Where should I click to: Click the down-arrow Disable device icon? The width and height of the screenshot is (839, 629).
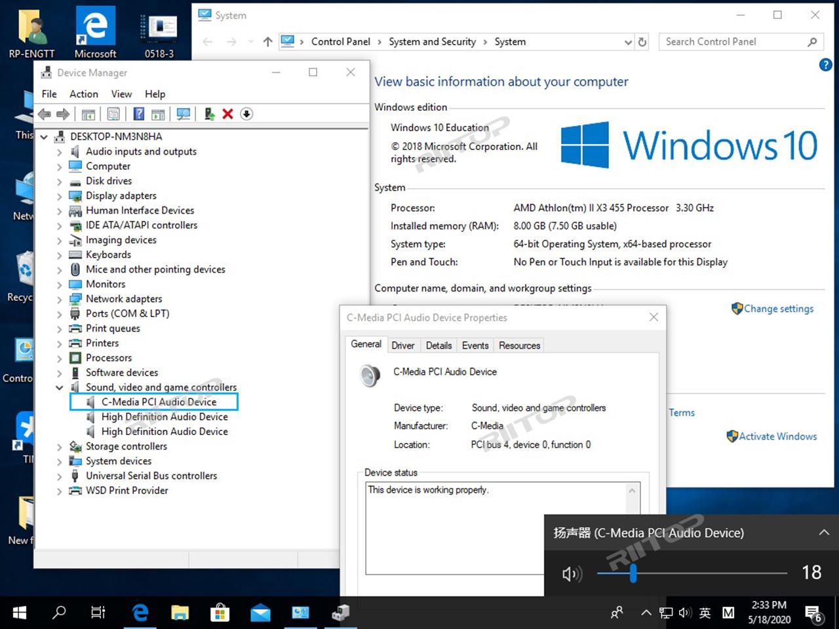(246, 114)
